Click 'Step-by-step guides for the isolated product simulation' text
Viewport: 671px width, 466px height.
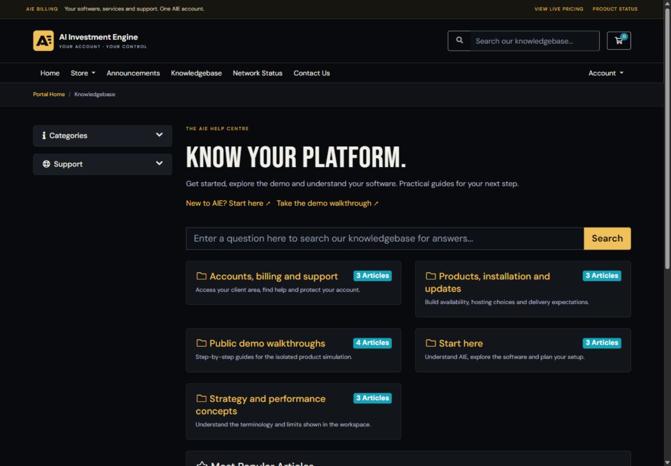click(274, 357)
